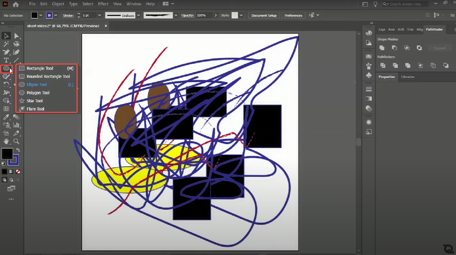
Task: Apply Minus Front shape mode
Action: click(x=394, y=48)
